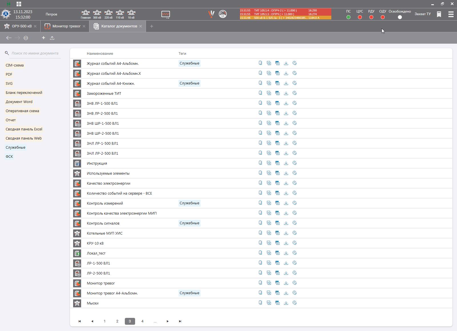457x331 pixels.
Task: Click the download icon for Инструкция row
Action: pos(286,163)
